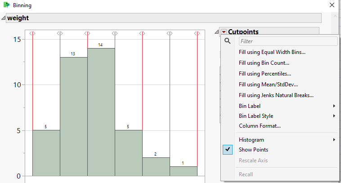341x183 pixels.
Task: Click the Binning window app icon
Action: point(6,5)
